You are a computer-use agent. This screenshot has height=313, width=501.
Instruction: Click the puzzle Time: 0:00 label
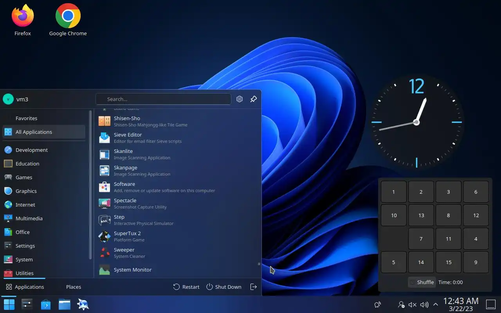(451, 282)
